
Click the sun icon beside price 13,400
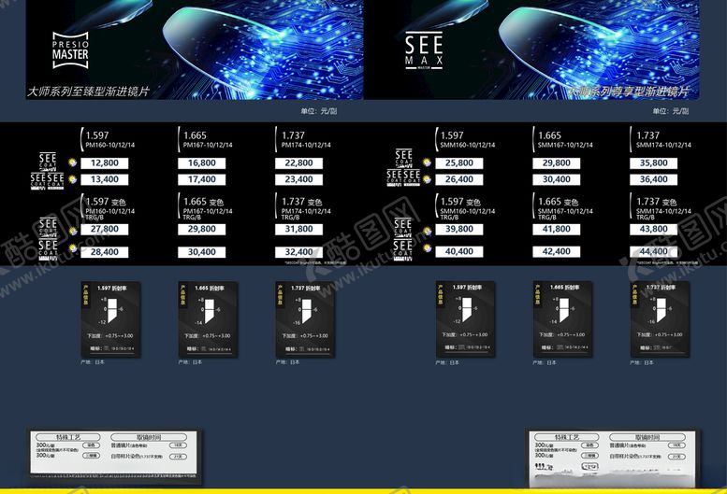73,179
